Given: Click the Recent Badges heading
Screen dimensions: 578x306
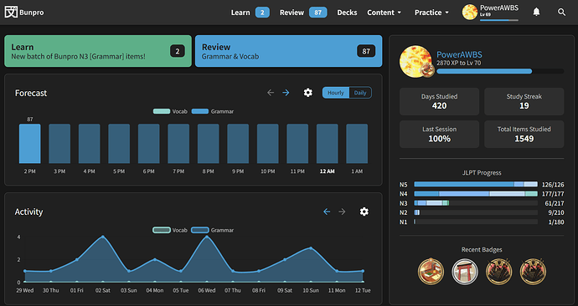Looking at the screenshot, I should 482,249.
